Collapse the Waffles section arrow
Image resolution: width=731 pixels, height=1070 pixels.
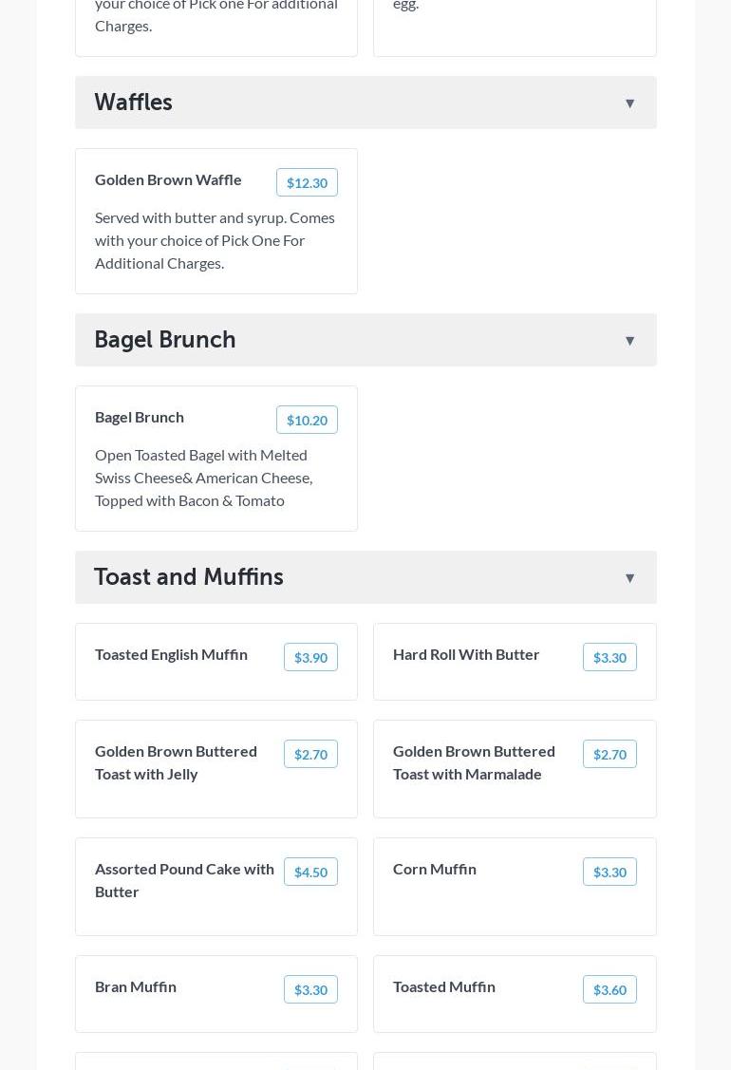click(x=629, y=103)
